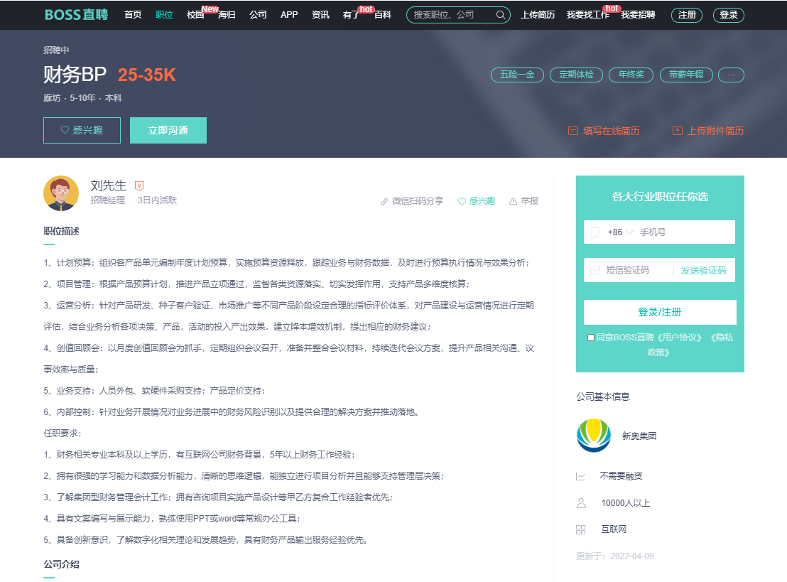This screenshot has width=787, height=582.
Task: Focus the 手机号 phone input field
Action: pyautogui.click(x=685, y=232)
